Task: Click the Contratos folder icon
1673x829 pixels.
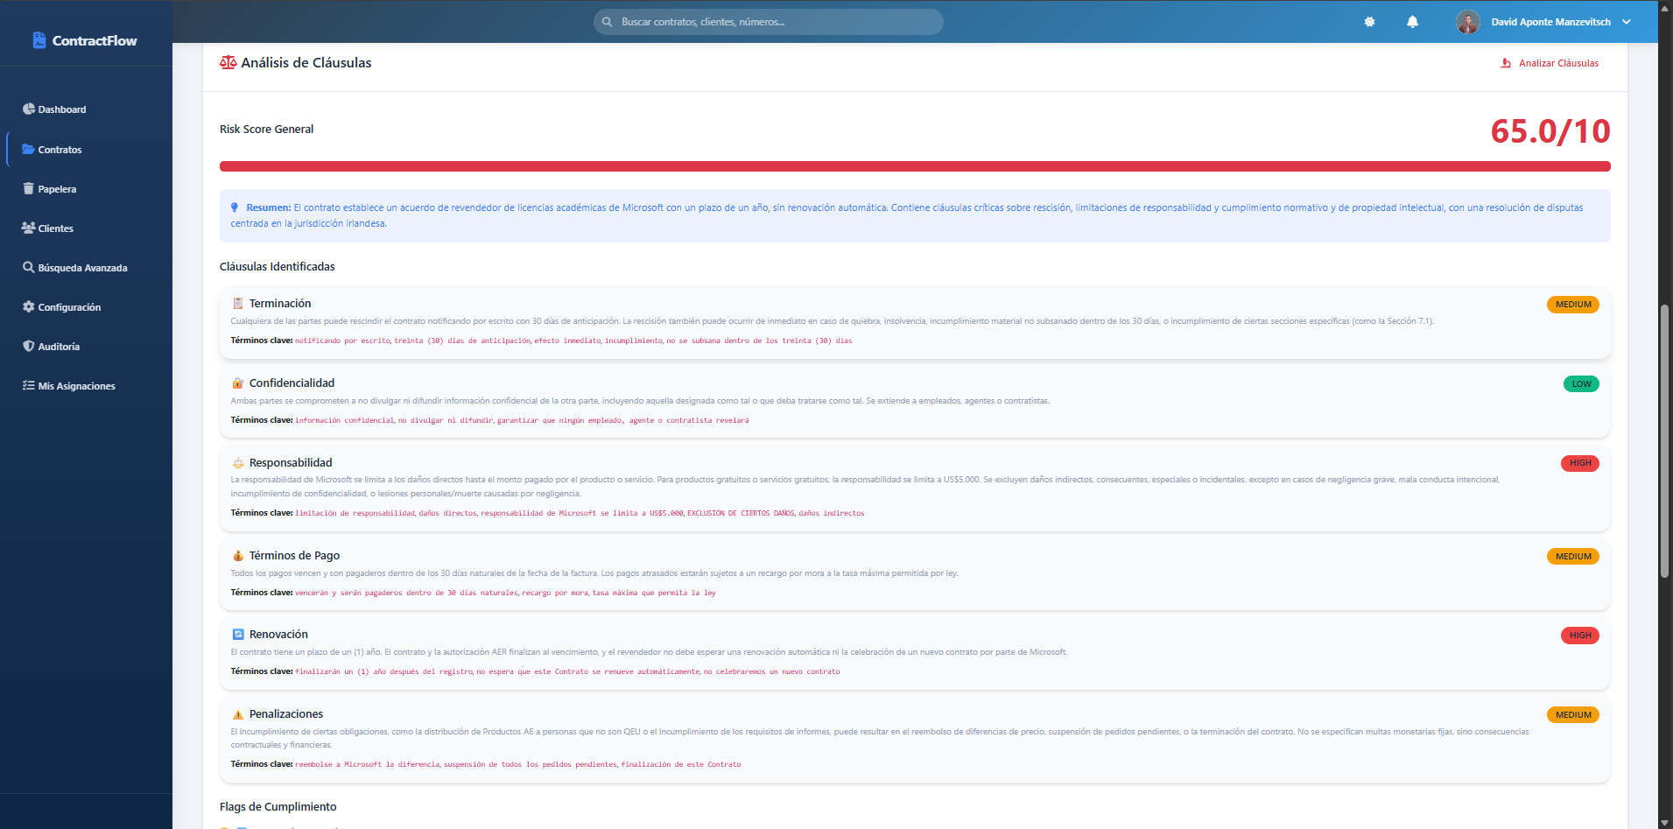Action: 29,149
